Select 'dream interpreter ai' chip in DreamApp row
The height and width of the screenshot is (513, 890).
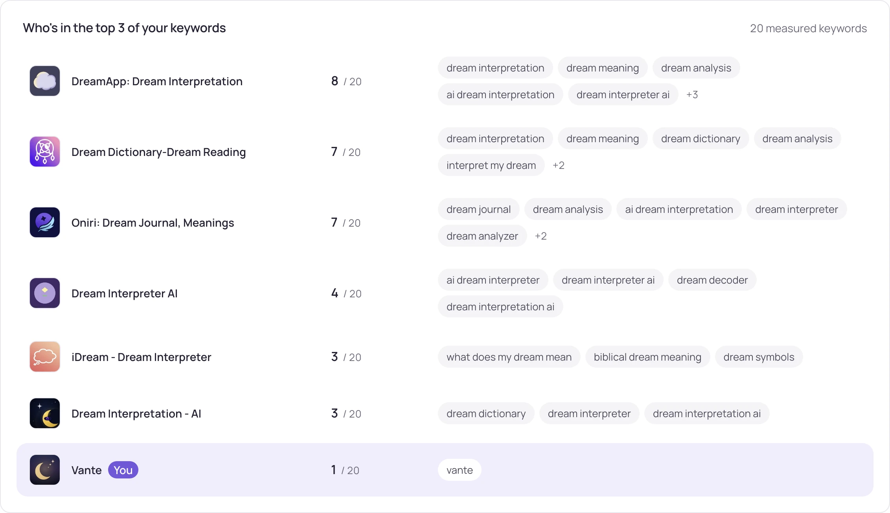[623, 94]
